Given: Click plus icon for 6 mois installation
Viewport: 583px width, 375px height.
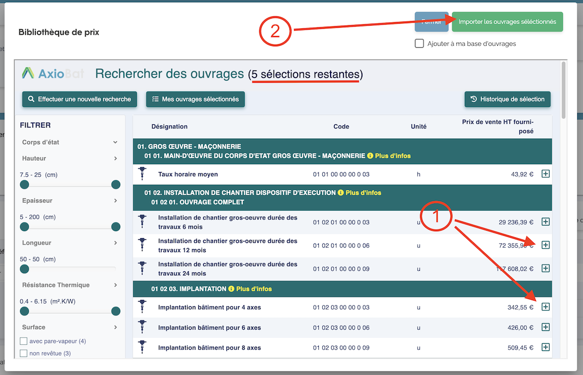Looking at the screenshot, I should (545, 222).
